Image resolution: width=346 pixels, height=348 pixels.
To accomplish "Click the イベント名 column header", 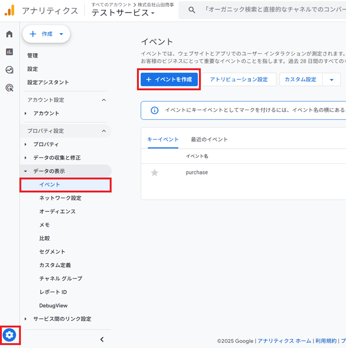I will click(197, 156).
